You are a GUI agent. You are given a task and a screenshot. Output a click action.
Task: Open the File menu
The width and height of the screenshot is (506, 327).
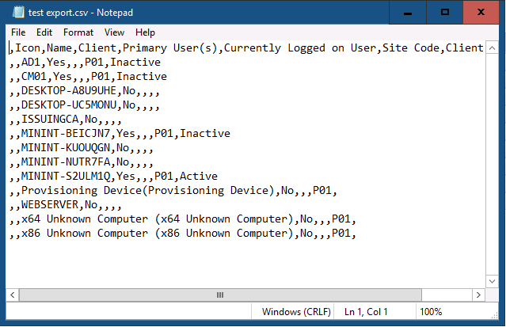click(18, 32)
